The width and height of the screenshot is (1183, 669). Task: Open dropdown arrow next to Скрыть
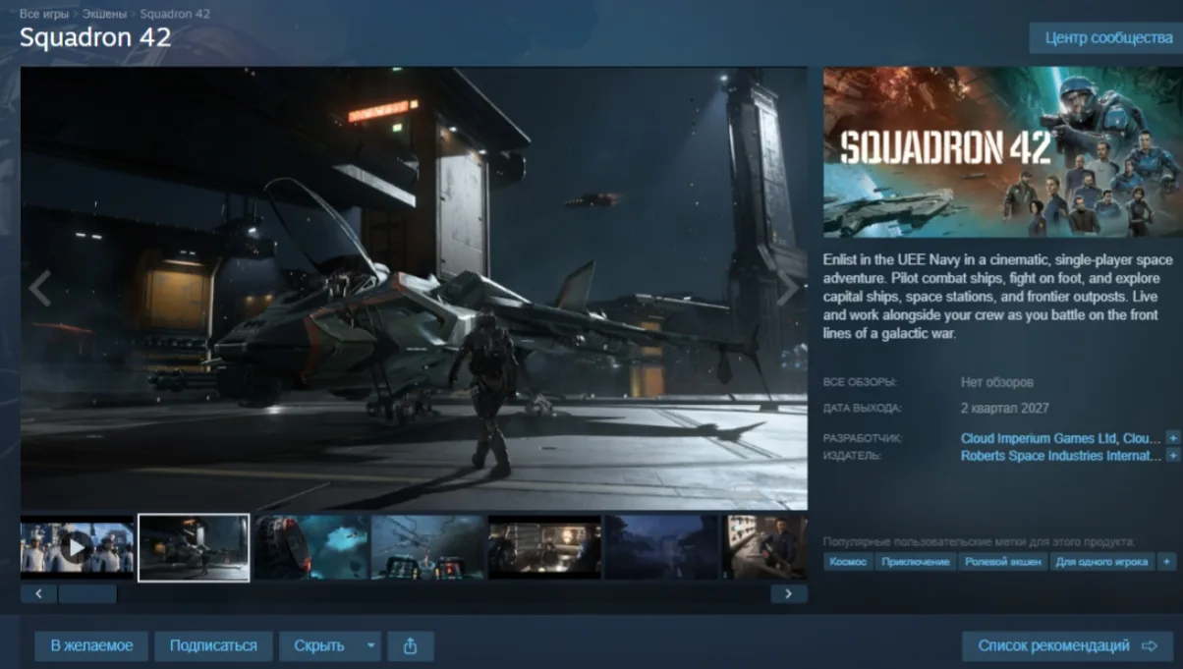pyautogui.click(x=370, y=645)
